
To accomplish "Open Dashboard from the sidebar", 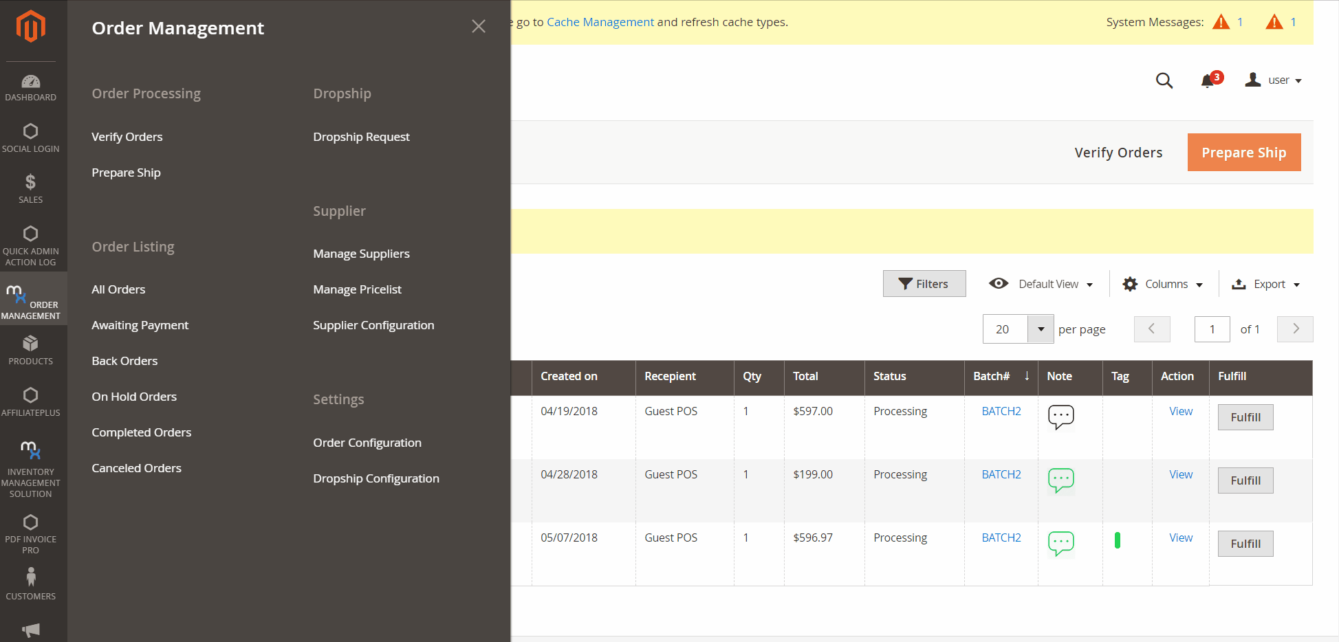I will click(30, 89).
